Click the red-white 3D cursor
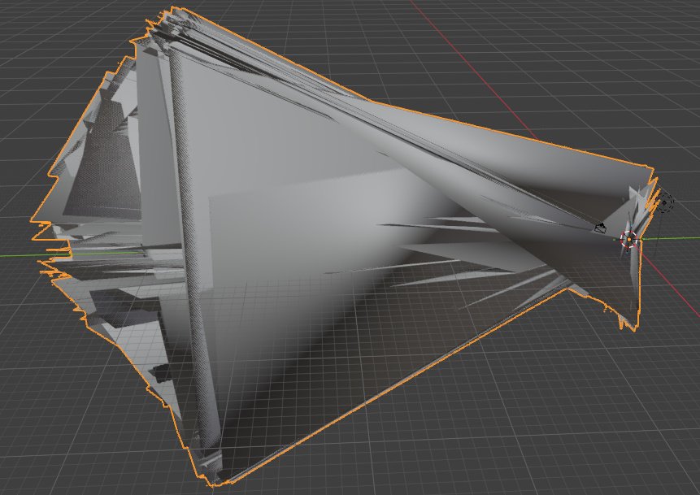The width and height of the screenshot is (700, 495). coord(629,240)
